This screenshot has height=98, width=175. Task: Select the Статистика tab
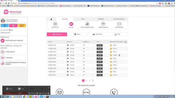(97, 34)
